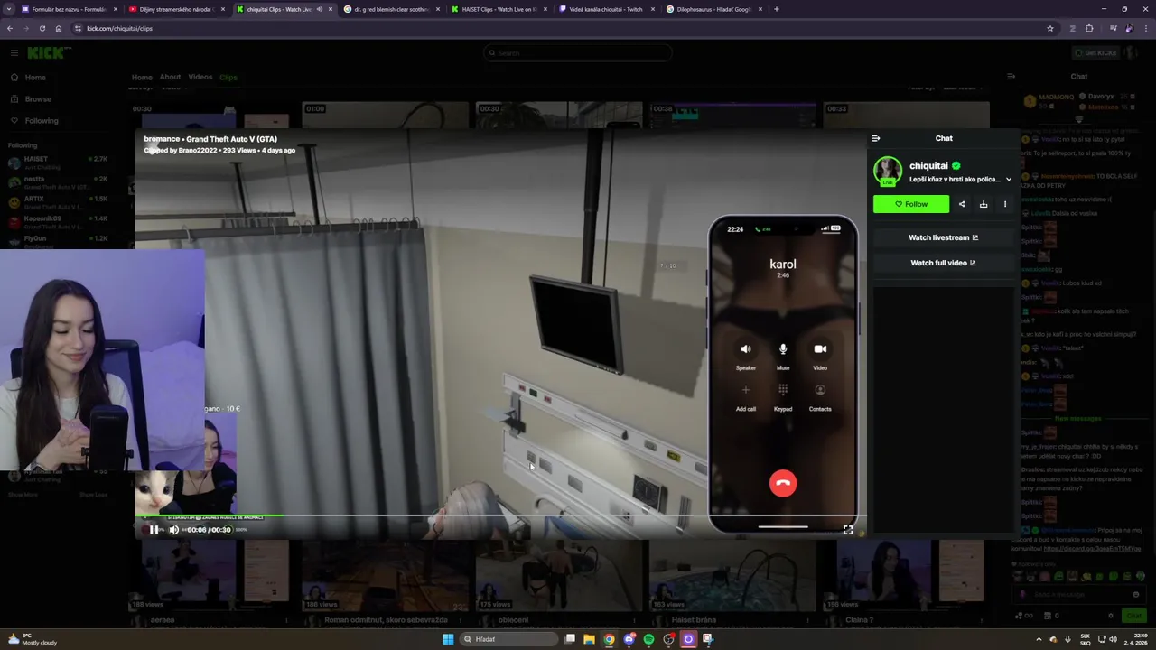Open Following in the Kick sidebar
Image resolution: width=1156 pixels, height=650 pixels.
[42, 121]
